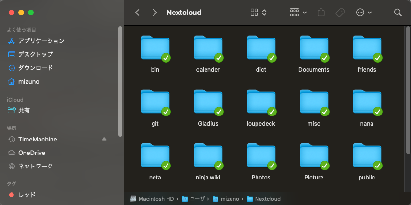Switch icon view mode selector
This screenshot has width=411, height=205.
click(258, 13)
